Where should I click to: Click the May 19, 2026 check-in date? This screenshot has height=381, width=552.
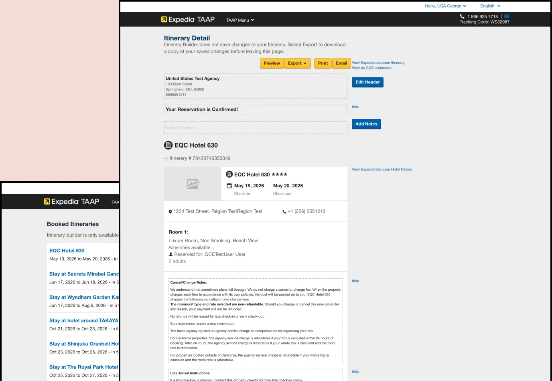[249, 186]
